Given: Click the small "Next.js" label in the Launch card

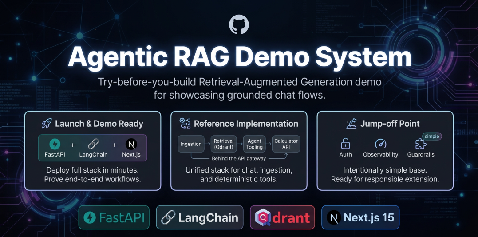Looking at the screenshot, I should (x=131, y=155).
